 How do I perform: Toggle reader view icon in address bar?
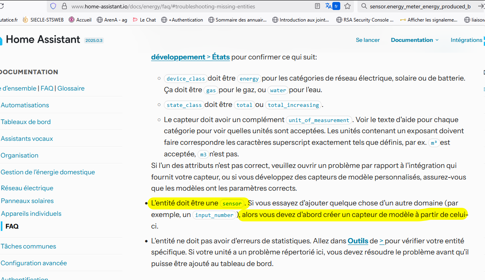(317, 6)
